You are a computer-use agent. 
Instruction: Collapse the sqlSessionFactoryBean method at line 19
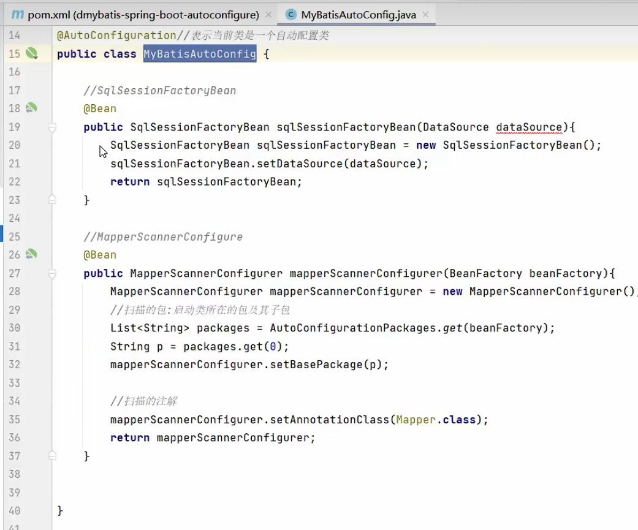click(52, 127)
